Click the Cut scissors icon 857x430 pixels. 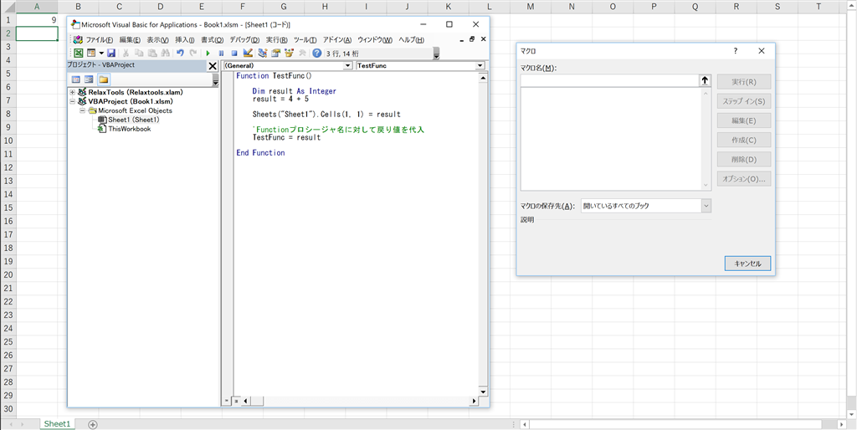[126, 53]
